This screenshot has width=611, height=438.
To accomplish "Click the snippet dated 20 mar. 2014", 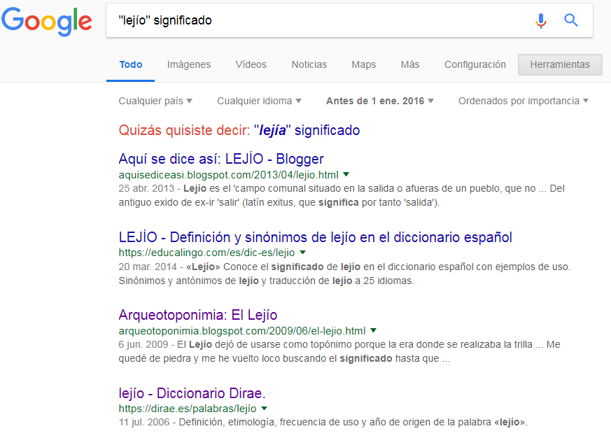I will click(344, 274).
